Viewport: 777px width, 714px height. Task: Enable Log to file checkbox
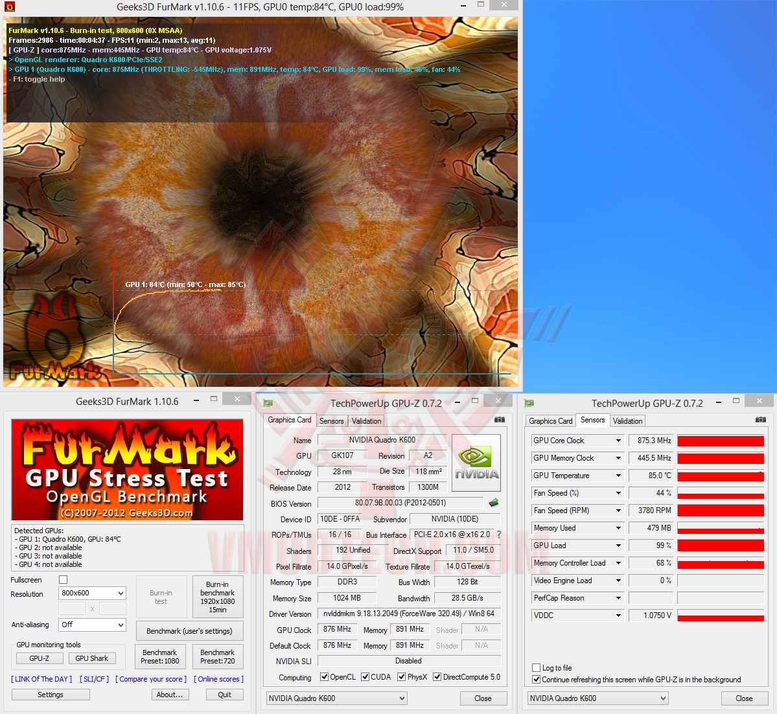point(536,668)
